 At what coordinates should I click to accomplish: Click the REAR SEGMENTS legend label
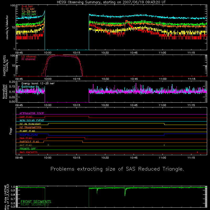tap(35, 204)
